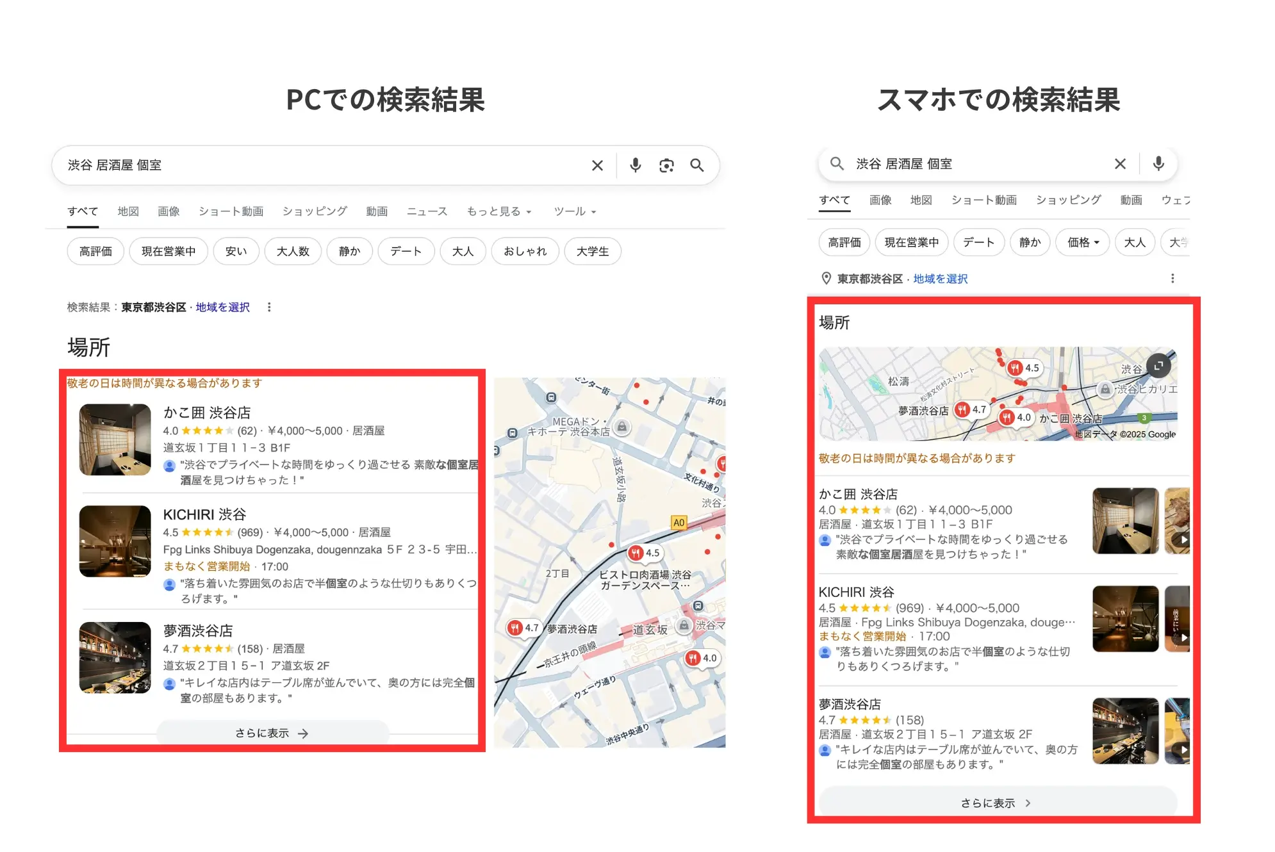Image resolution: width=1275 pixels, height=852 pixels.
Task: Switch to the PC ニュース tab
Action: pos(427,211)
